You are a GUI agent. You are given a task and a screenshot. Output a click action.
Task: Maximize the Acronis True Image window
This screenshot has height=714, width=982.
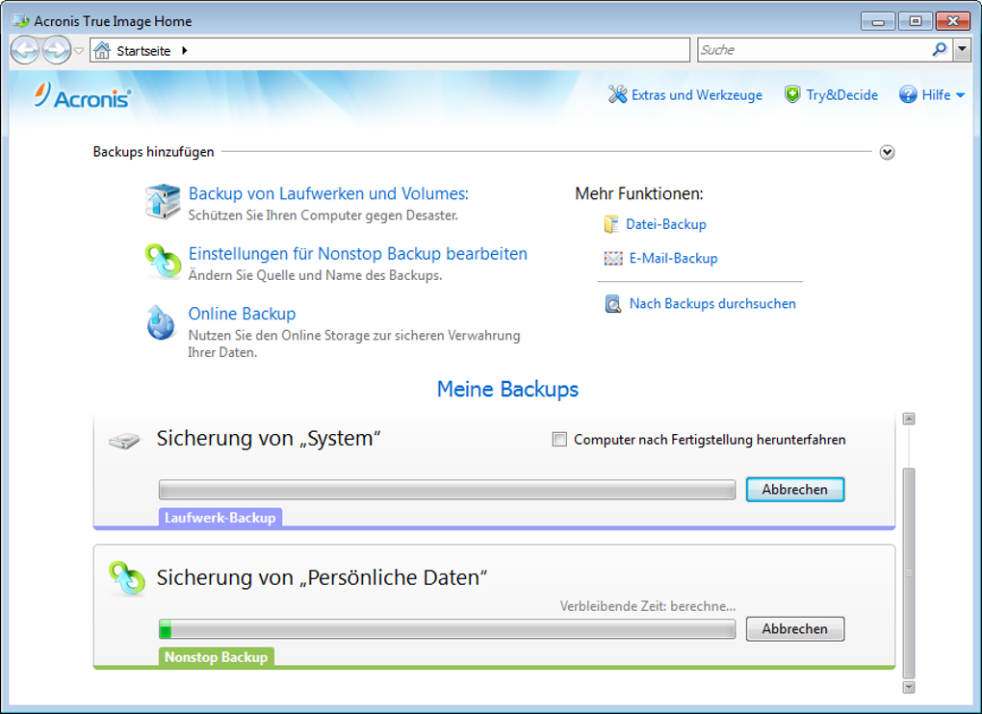tap(915, 21)
